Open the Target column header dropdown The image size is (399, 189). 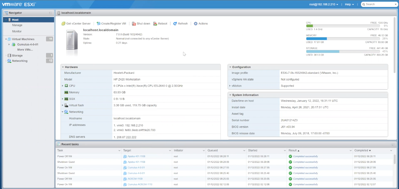(170, 151)
